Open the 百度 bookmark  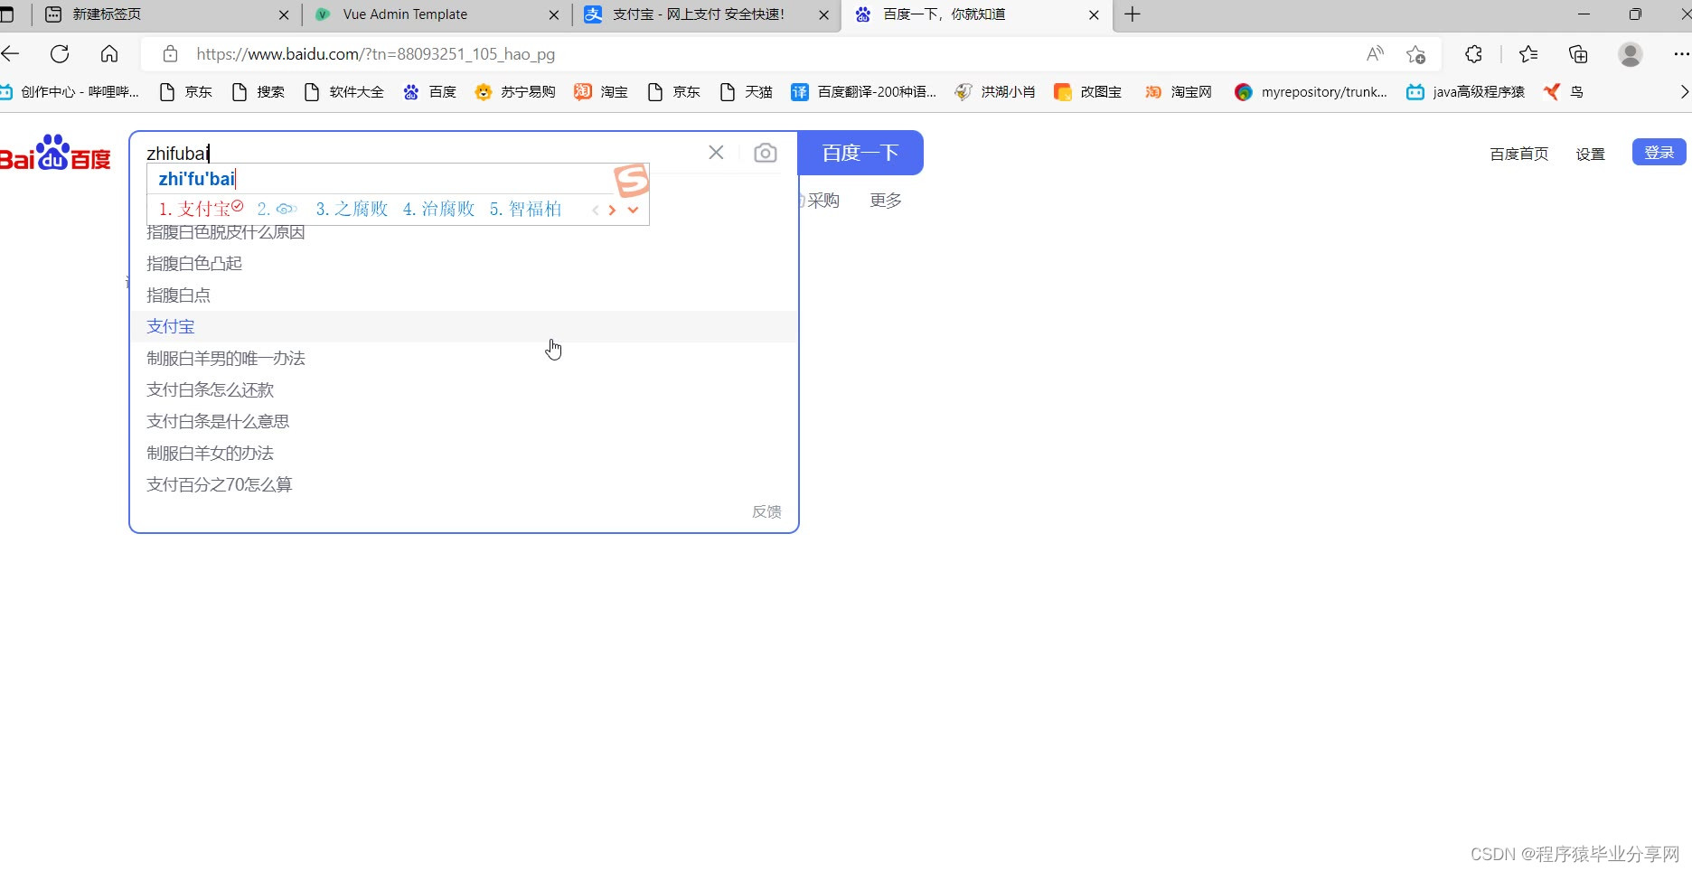[x=430, y=91]
